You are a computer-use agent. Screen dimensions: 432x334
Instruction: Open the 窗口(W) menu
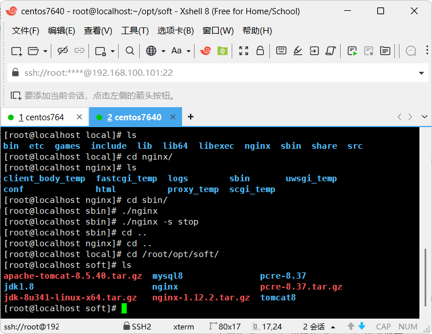218,31
